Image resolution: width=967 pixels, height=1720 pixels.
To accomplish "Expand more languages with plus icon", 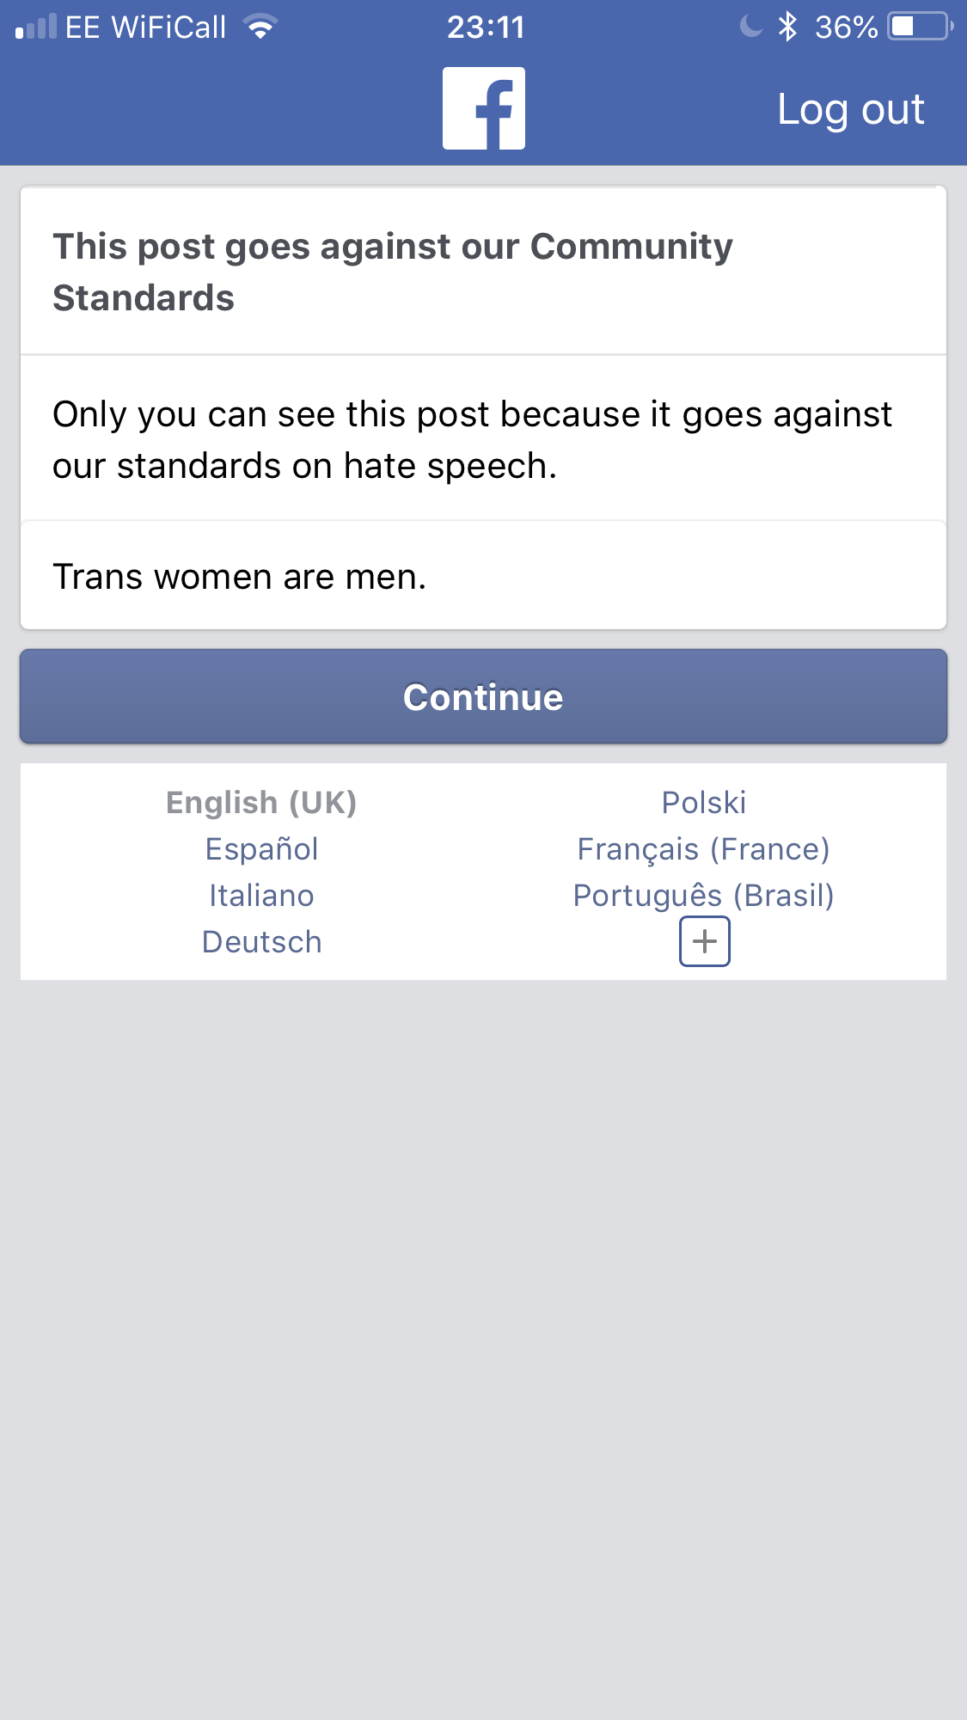I will coord(704,941).
